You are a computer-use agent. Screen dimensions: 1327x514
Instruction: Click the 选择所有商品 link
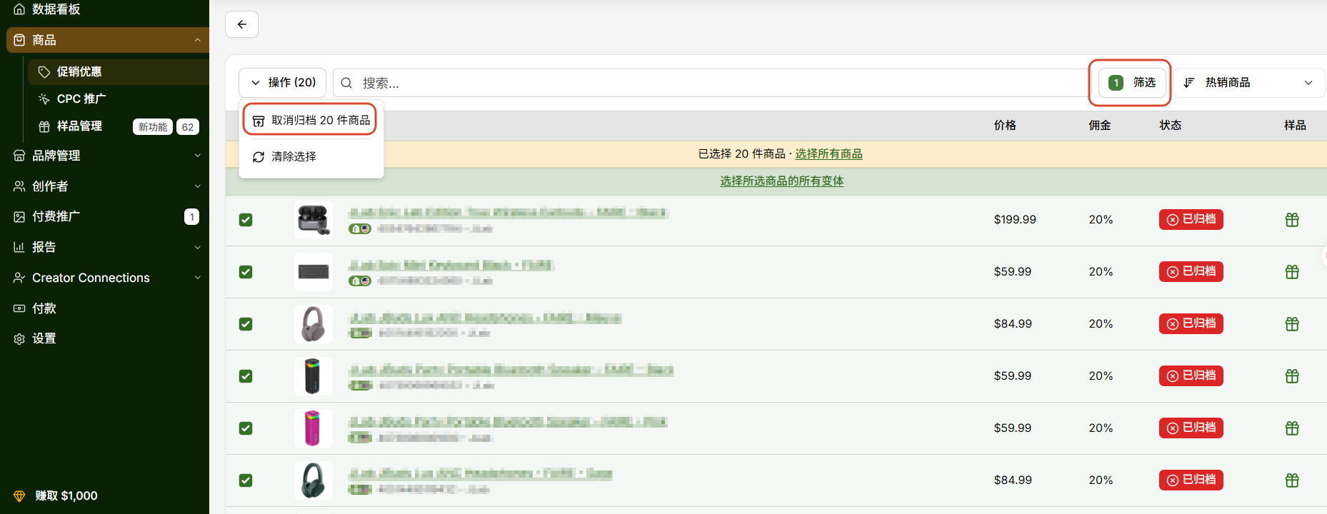828,154
